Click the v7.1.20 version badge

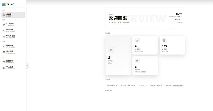177,20
